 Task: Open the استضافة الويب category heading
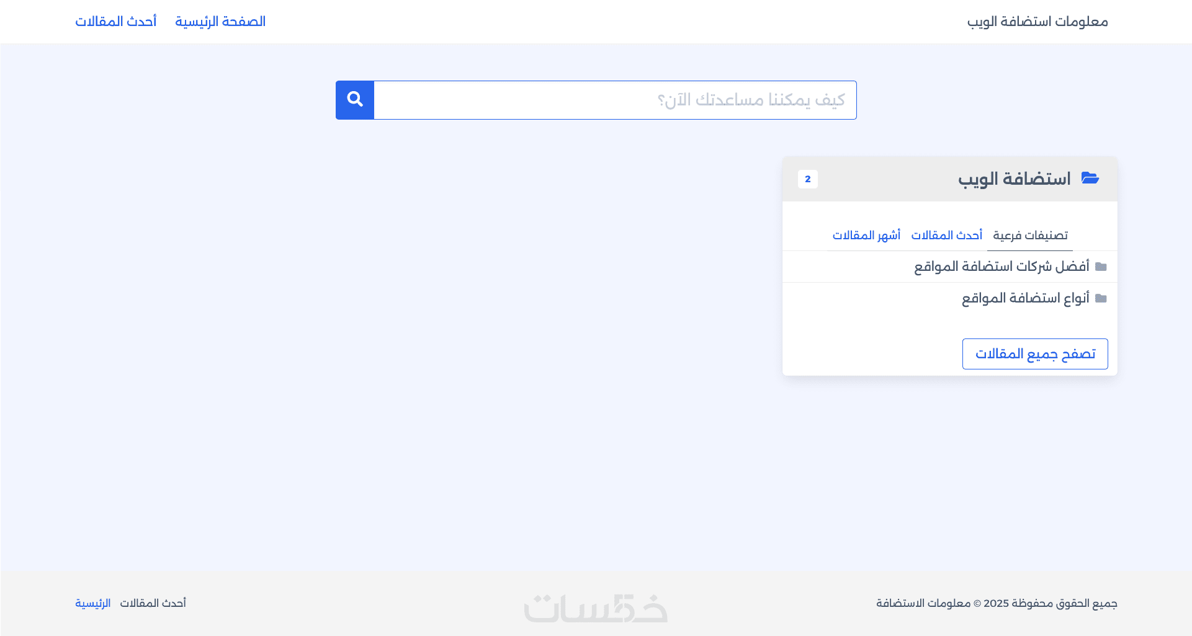point(1014,179)
